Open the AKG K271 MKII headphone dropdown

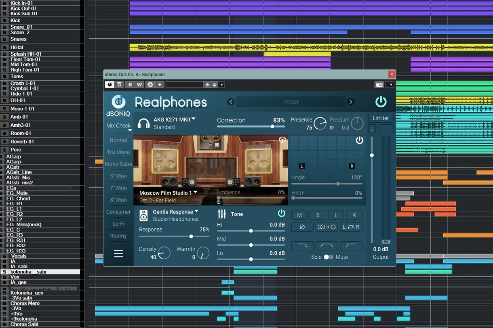[x=194, y=119]
